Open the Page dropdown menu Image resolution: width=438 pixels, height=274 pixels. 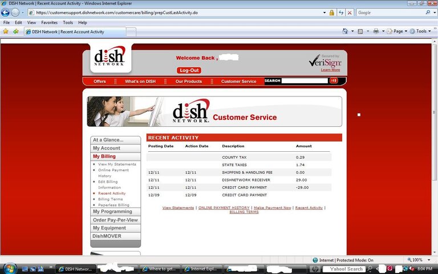[x=397, y=31]
